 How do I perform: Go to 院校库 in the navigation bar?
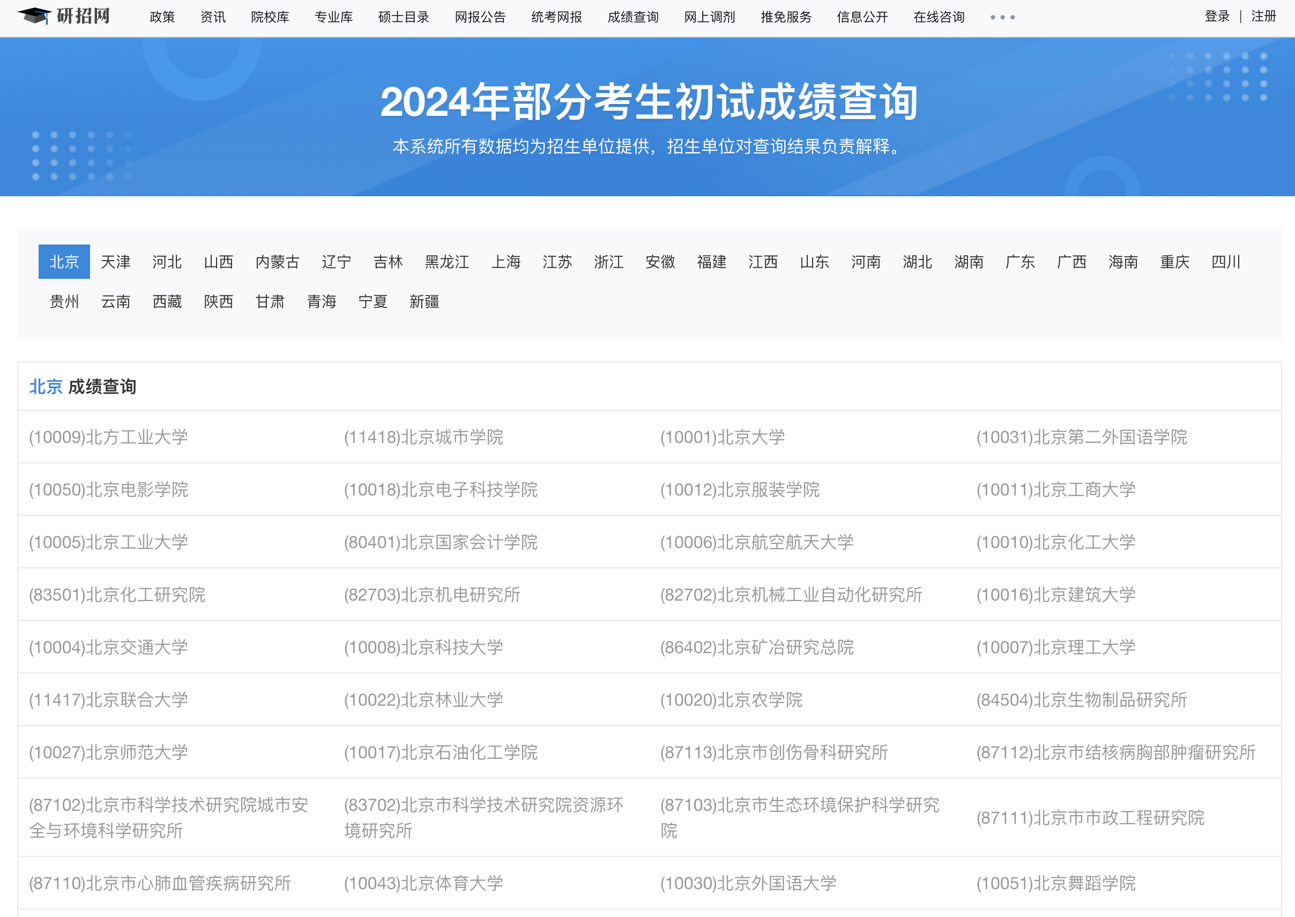[x=270, y=17]
